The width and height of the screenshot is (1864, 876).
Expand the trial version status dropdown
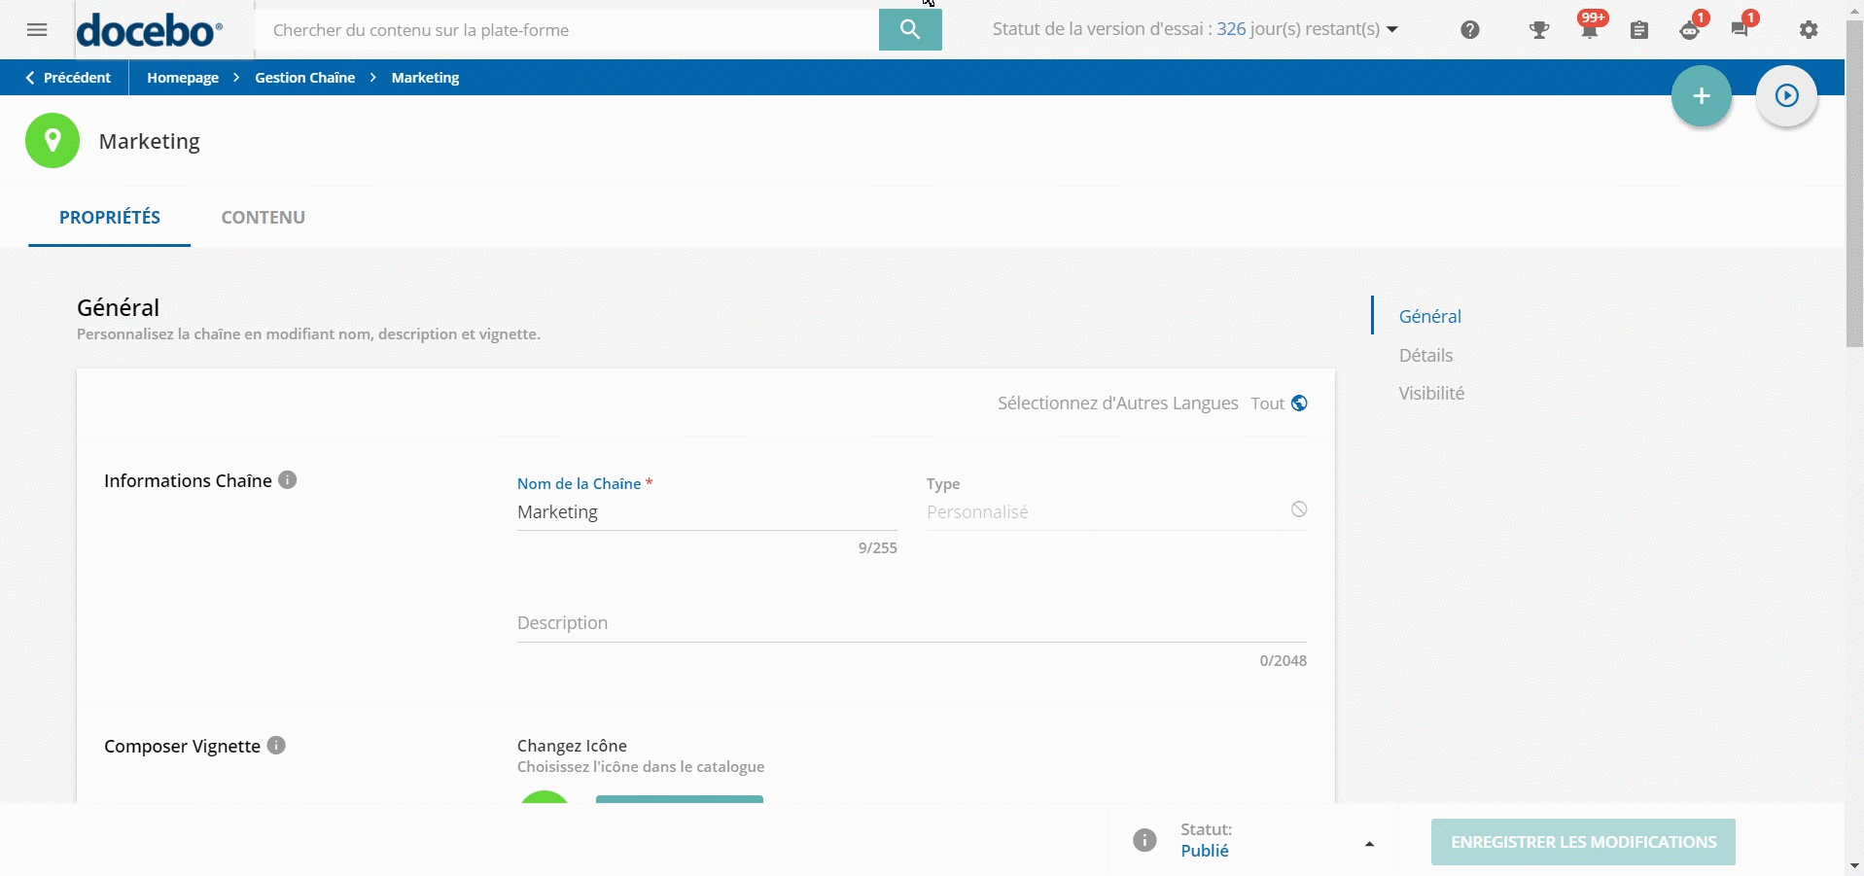coord(1391,30)
